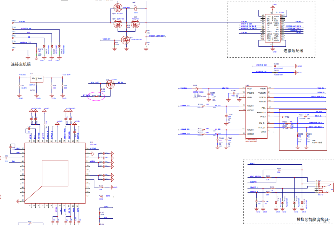Select the C0CC2 pin label
This screenshot has width=334, height=225.
pyautogui.click(x=251, y=110)
